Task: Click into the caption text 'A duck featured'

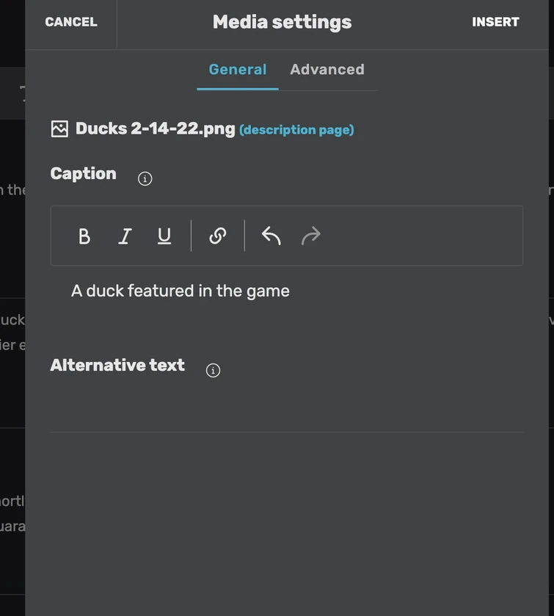Action: pyautogui.click(x=181, y=291)
